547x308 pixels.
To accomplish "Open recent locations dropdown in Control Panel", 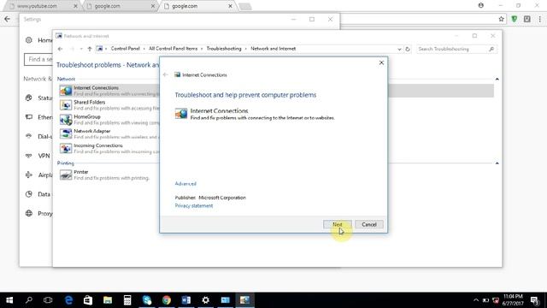I will [x=81, y=49].
